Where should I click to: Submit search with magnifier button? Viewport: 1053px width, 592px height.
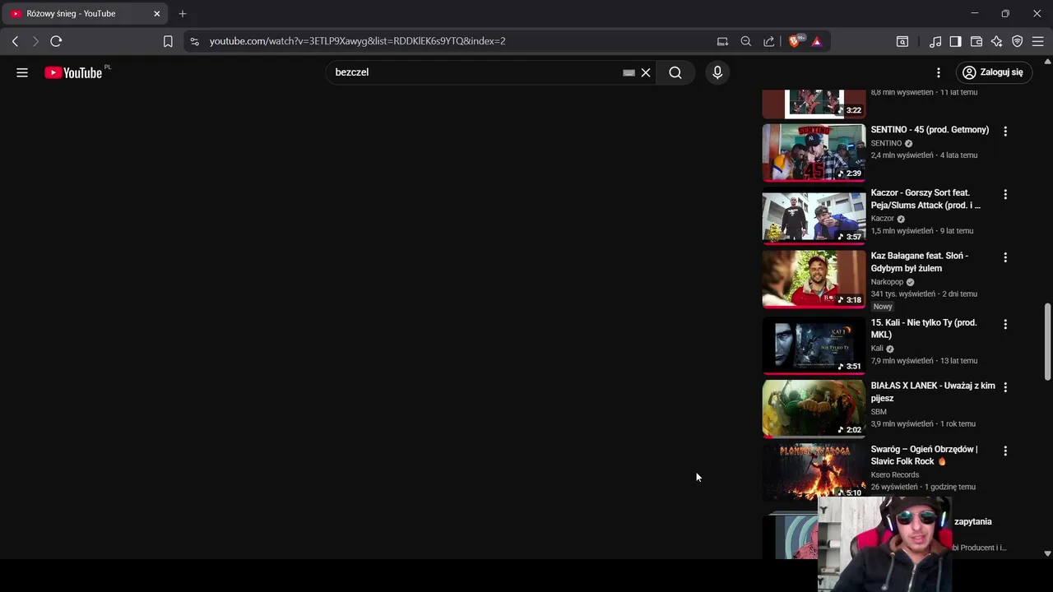tap(675, 72)
